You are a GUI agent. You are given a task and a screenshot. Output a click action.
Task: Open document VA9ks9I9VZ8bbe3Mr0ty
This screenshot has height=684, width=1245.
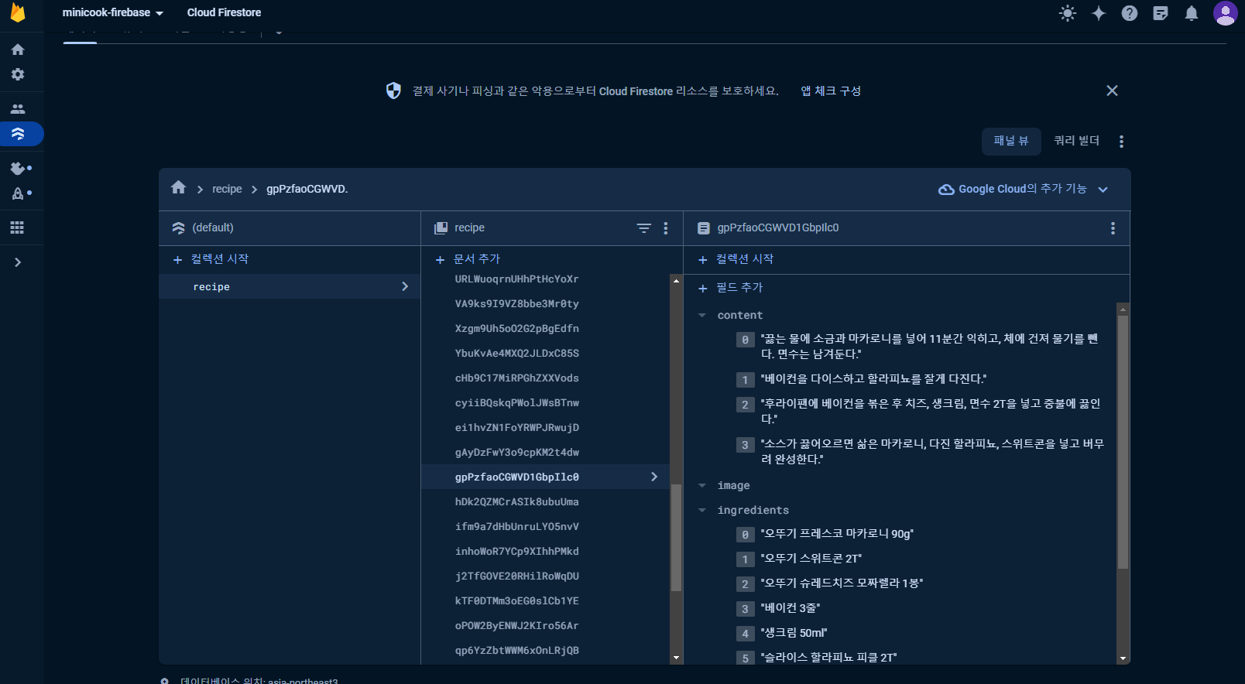click(x=516, y=303)
